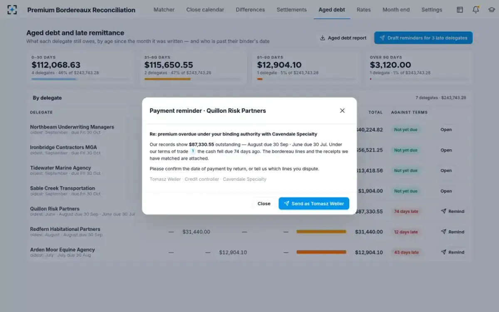The height and width of the screenshot is (312, 499).
Task: Click Open for Ironbridge Contractors MGA
Action: coord(446,150)
